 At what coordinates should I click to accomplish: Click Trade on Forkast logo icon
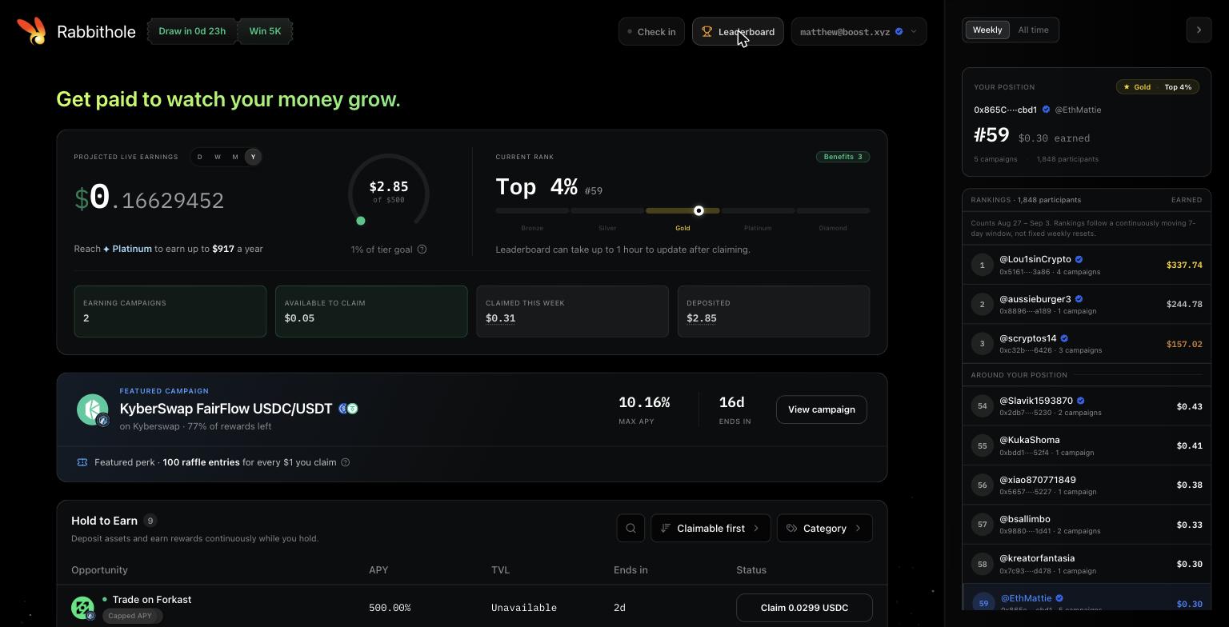click(82, 608)
